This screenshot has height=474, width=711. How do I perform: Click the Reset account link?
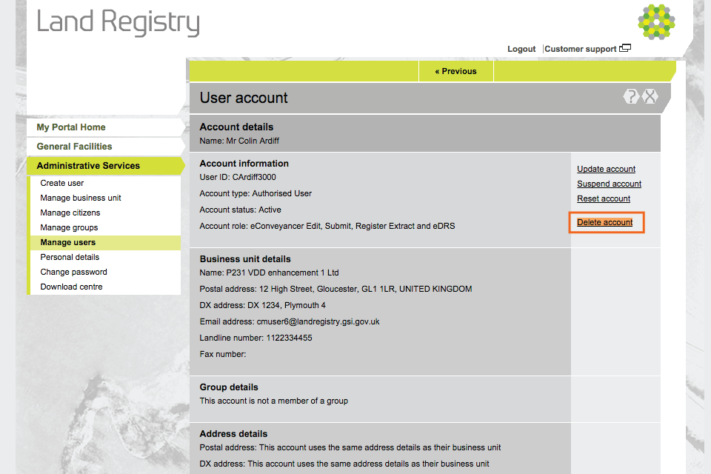(604, 198)
